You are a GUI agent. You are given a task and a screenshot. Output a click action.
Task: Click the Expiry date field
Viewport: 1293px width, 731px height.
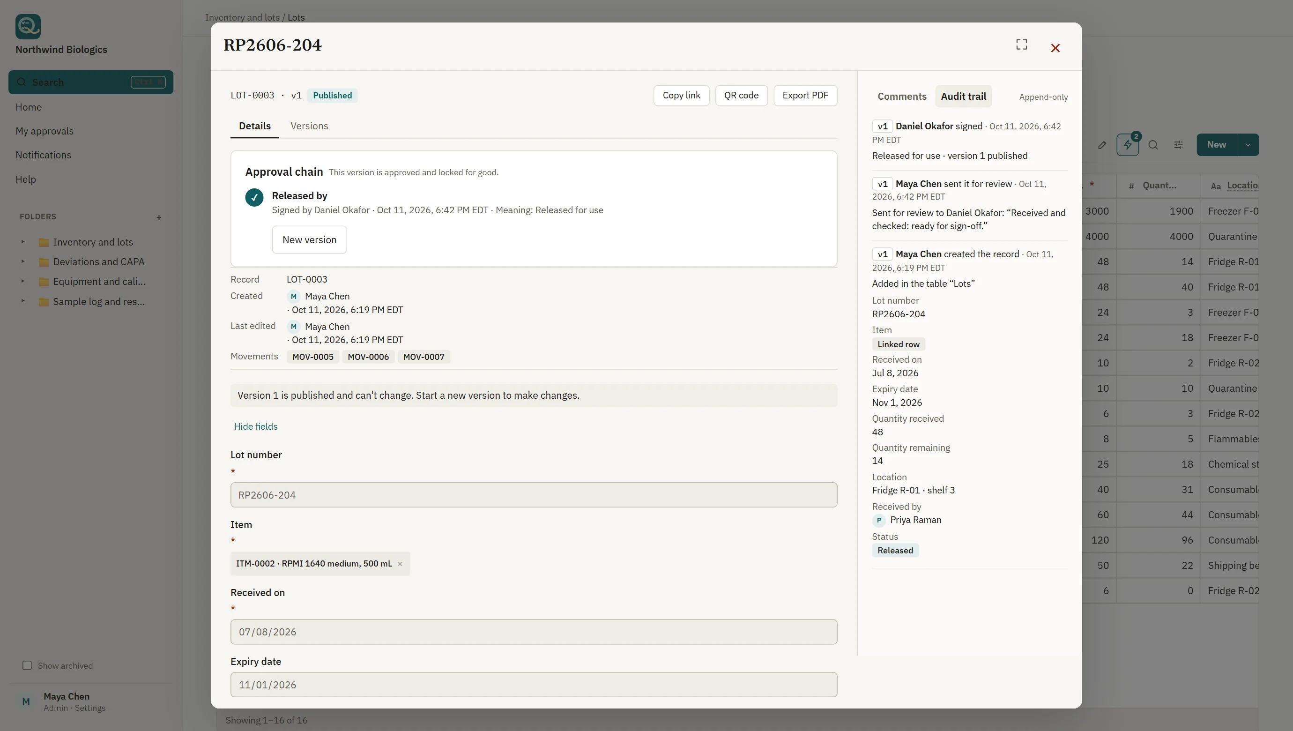(534, 685)
